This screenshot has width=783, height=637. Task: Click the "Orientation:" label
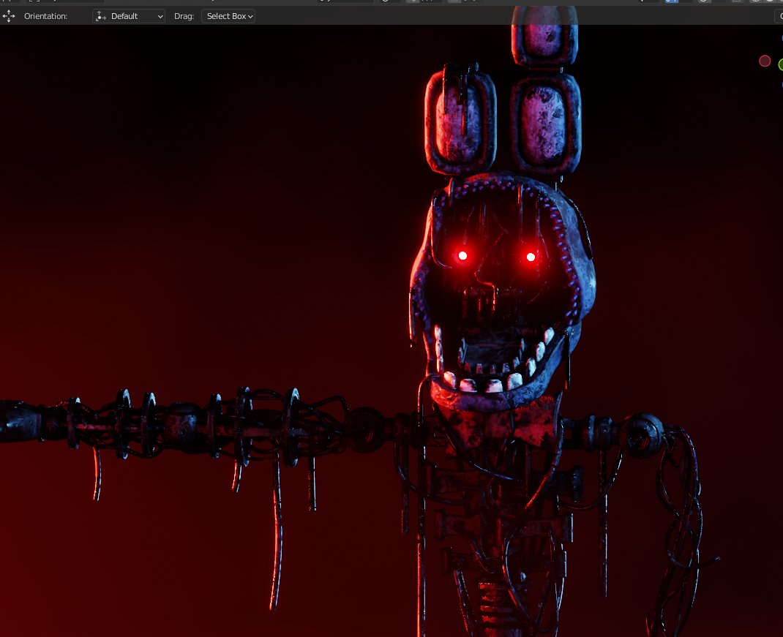click(45, 16)
